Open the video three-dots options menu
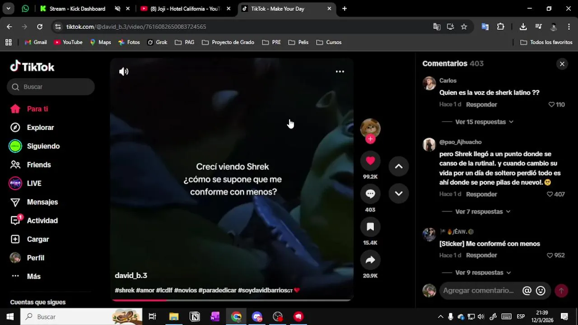The height and width of the screenshot is (325, 578). pos(340,71)
